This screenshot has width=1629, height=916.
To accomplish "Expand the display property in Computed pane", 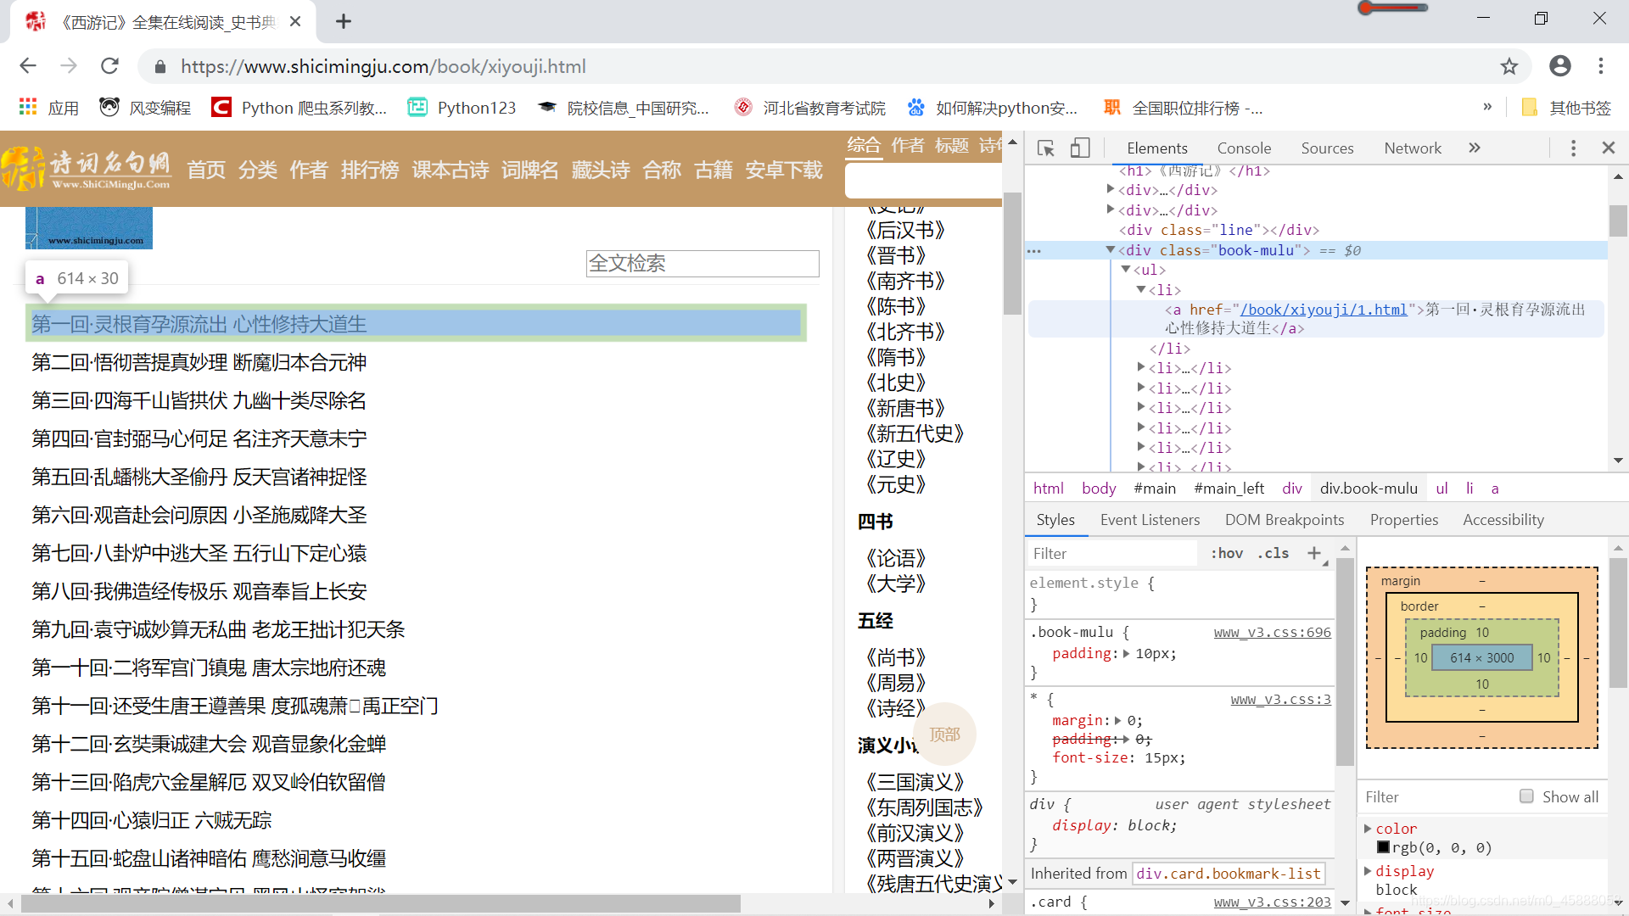I will tap(1369, 871).
